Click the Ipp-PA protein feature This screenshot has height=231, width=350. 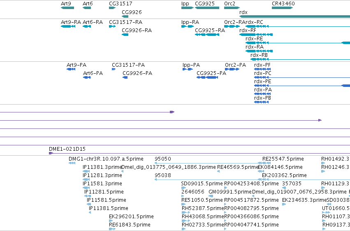(188, 69)
